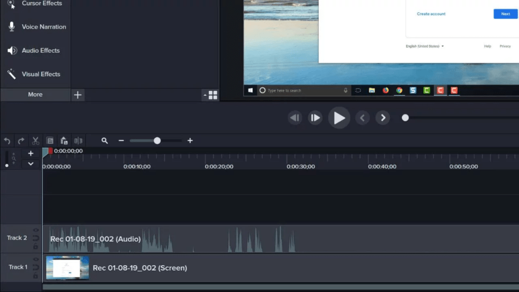Step forward one frame

point(316,118)
